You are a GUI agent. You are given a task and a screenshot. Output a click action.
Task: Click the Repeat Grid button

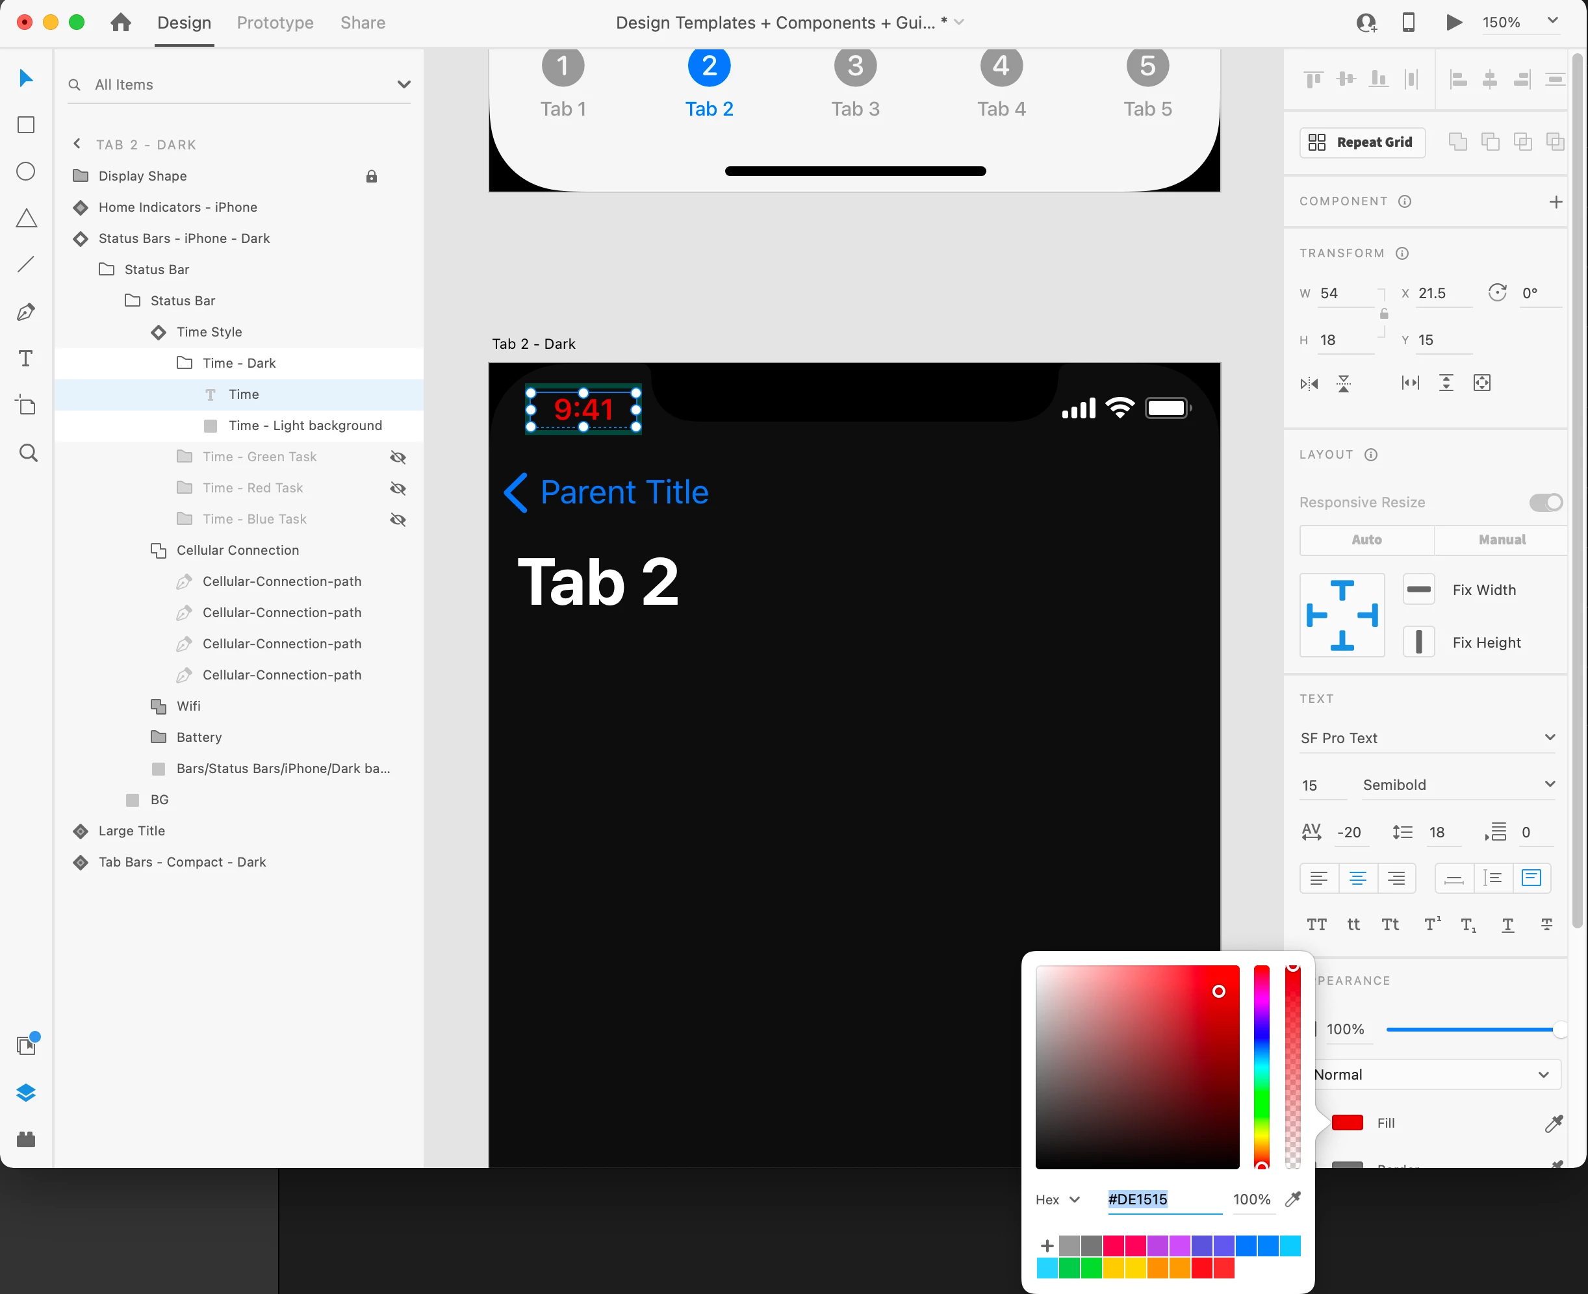click(x=1362, y=142)
